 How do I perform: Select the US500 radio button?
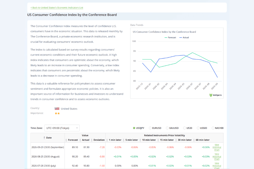(198, 128)
